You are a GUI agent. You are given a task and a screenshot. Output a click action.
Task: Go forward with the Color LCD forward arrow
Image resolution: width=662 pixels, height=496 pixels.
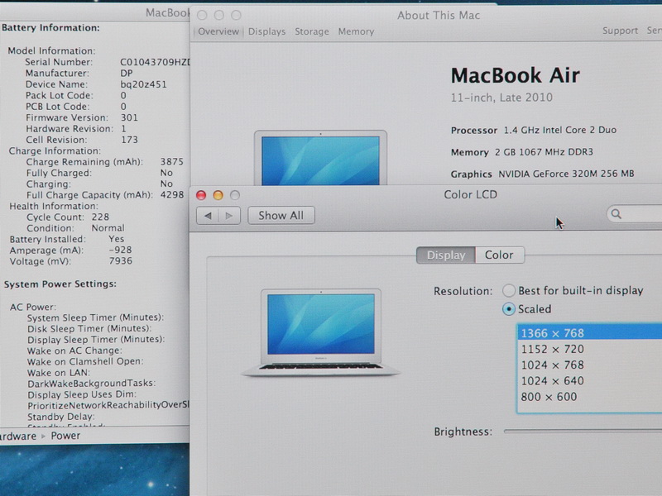pyautogui.click(x=229, y=216)
